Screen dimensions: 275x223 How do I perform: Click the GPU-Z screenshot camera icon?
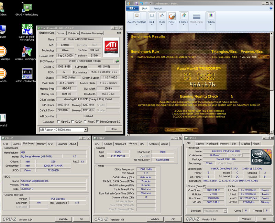coord(119,33)
